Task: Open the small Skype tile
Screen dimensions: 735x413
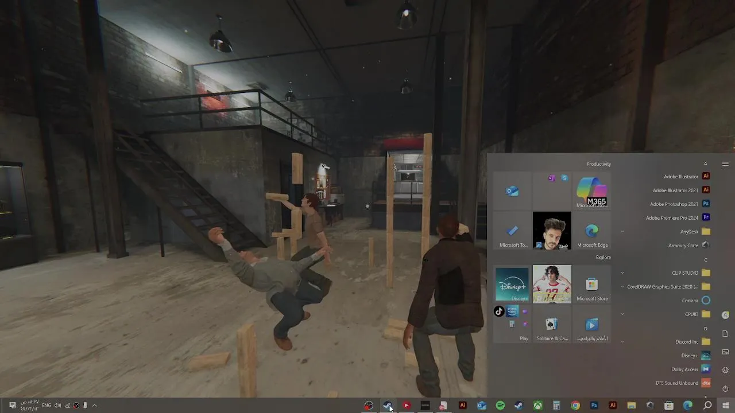Action: pyautogui.click(x=564, y=178)
